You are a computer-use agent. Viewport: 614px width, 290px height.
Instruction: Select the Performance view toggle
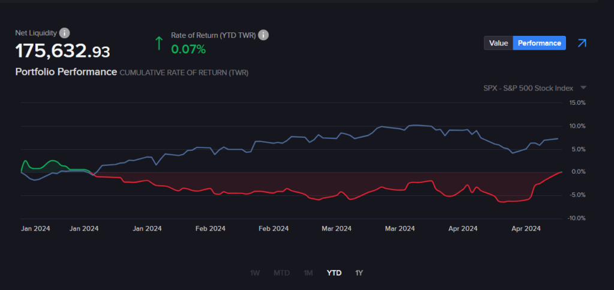click(539, 43)
